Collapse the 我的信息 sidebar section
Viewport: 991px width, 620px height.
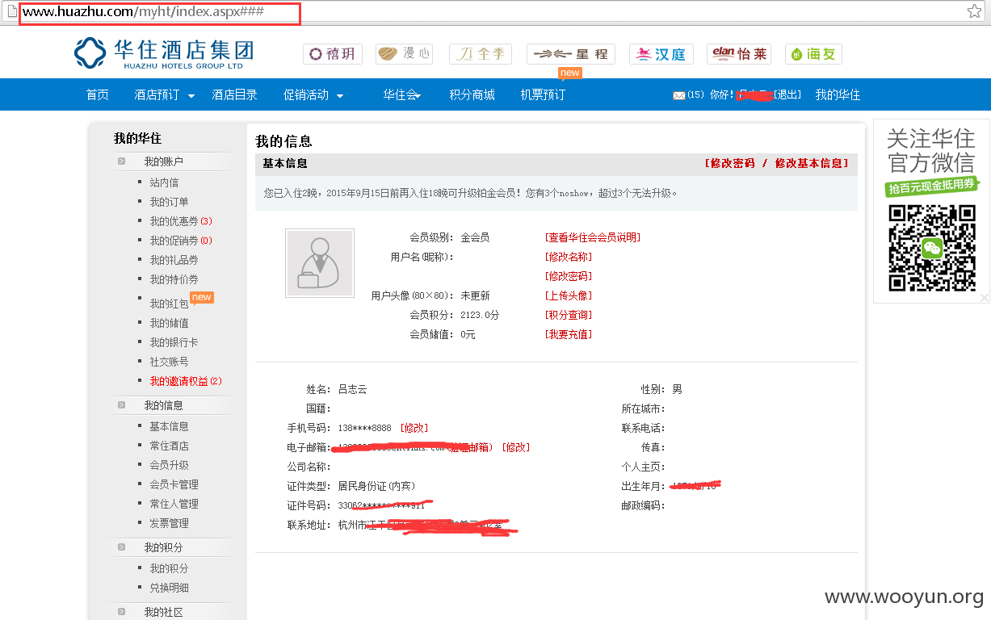tap(121, 405)
